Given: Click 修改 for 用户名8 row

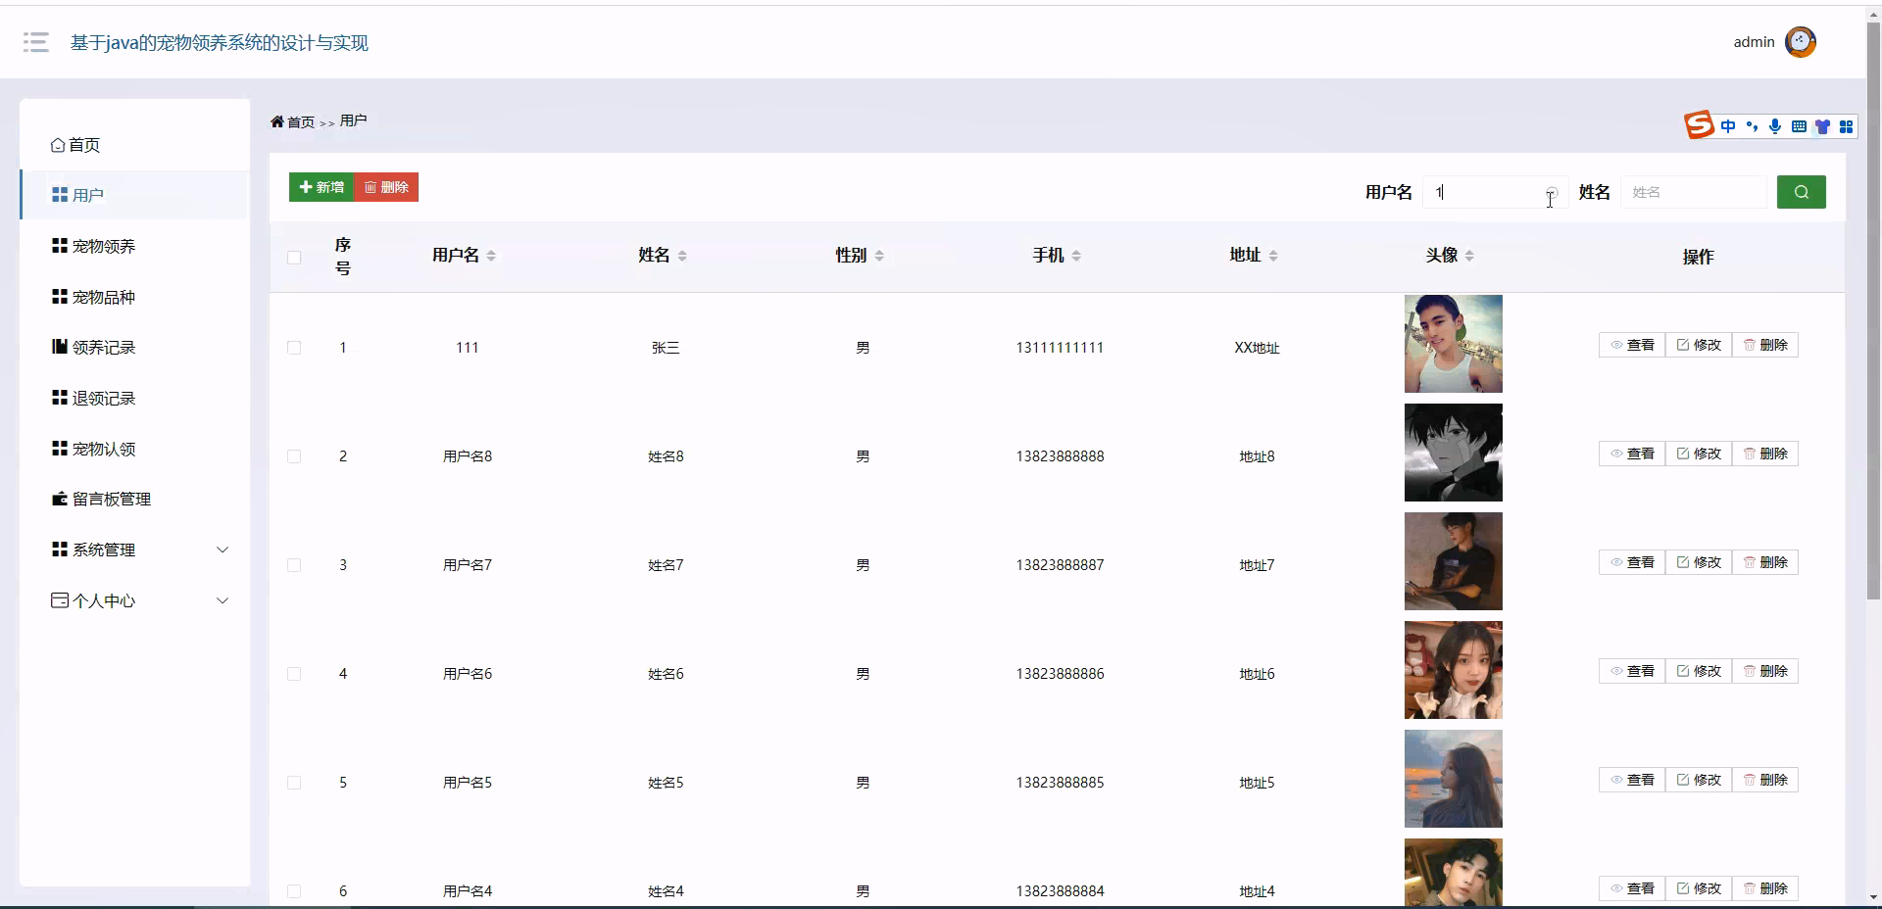Looking at the screenshot, I should [1699, 454].
